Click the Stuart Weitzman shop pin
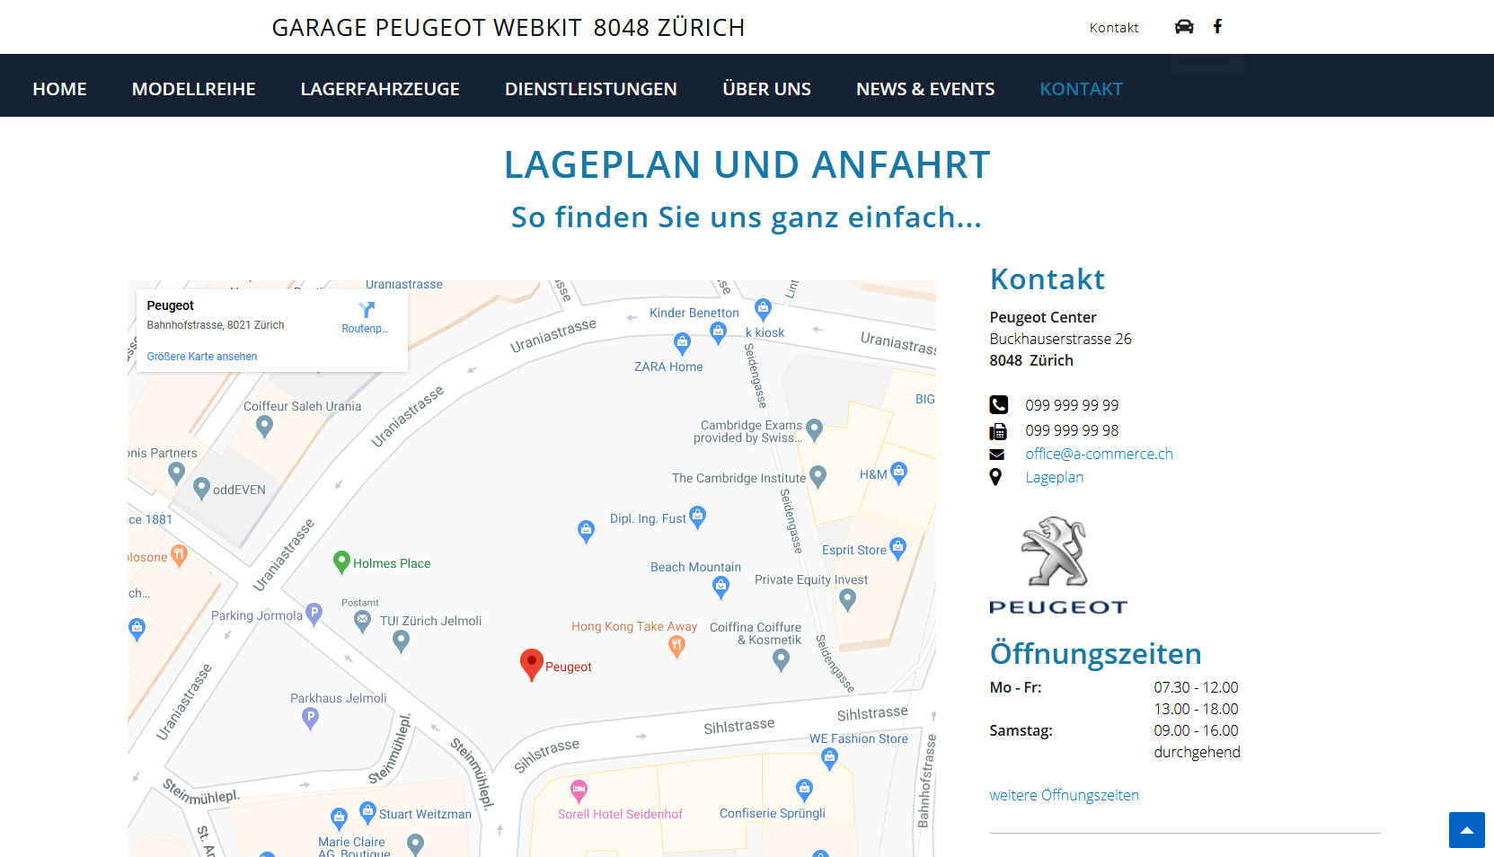 [x=367, y=812]
